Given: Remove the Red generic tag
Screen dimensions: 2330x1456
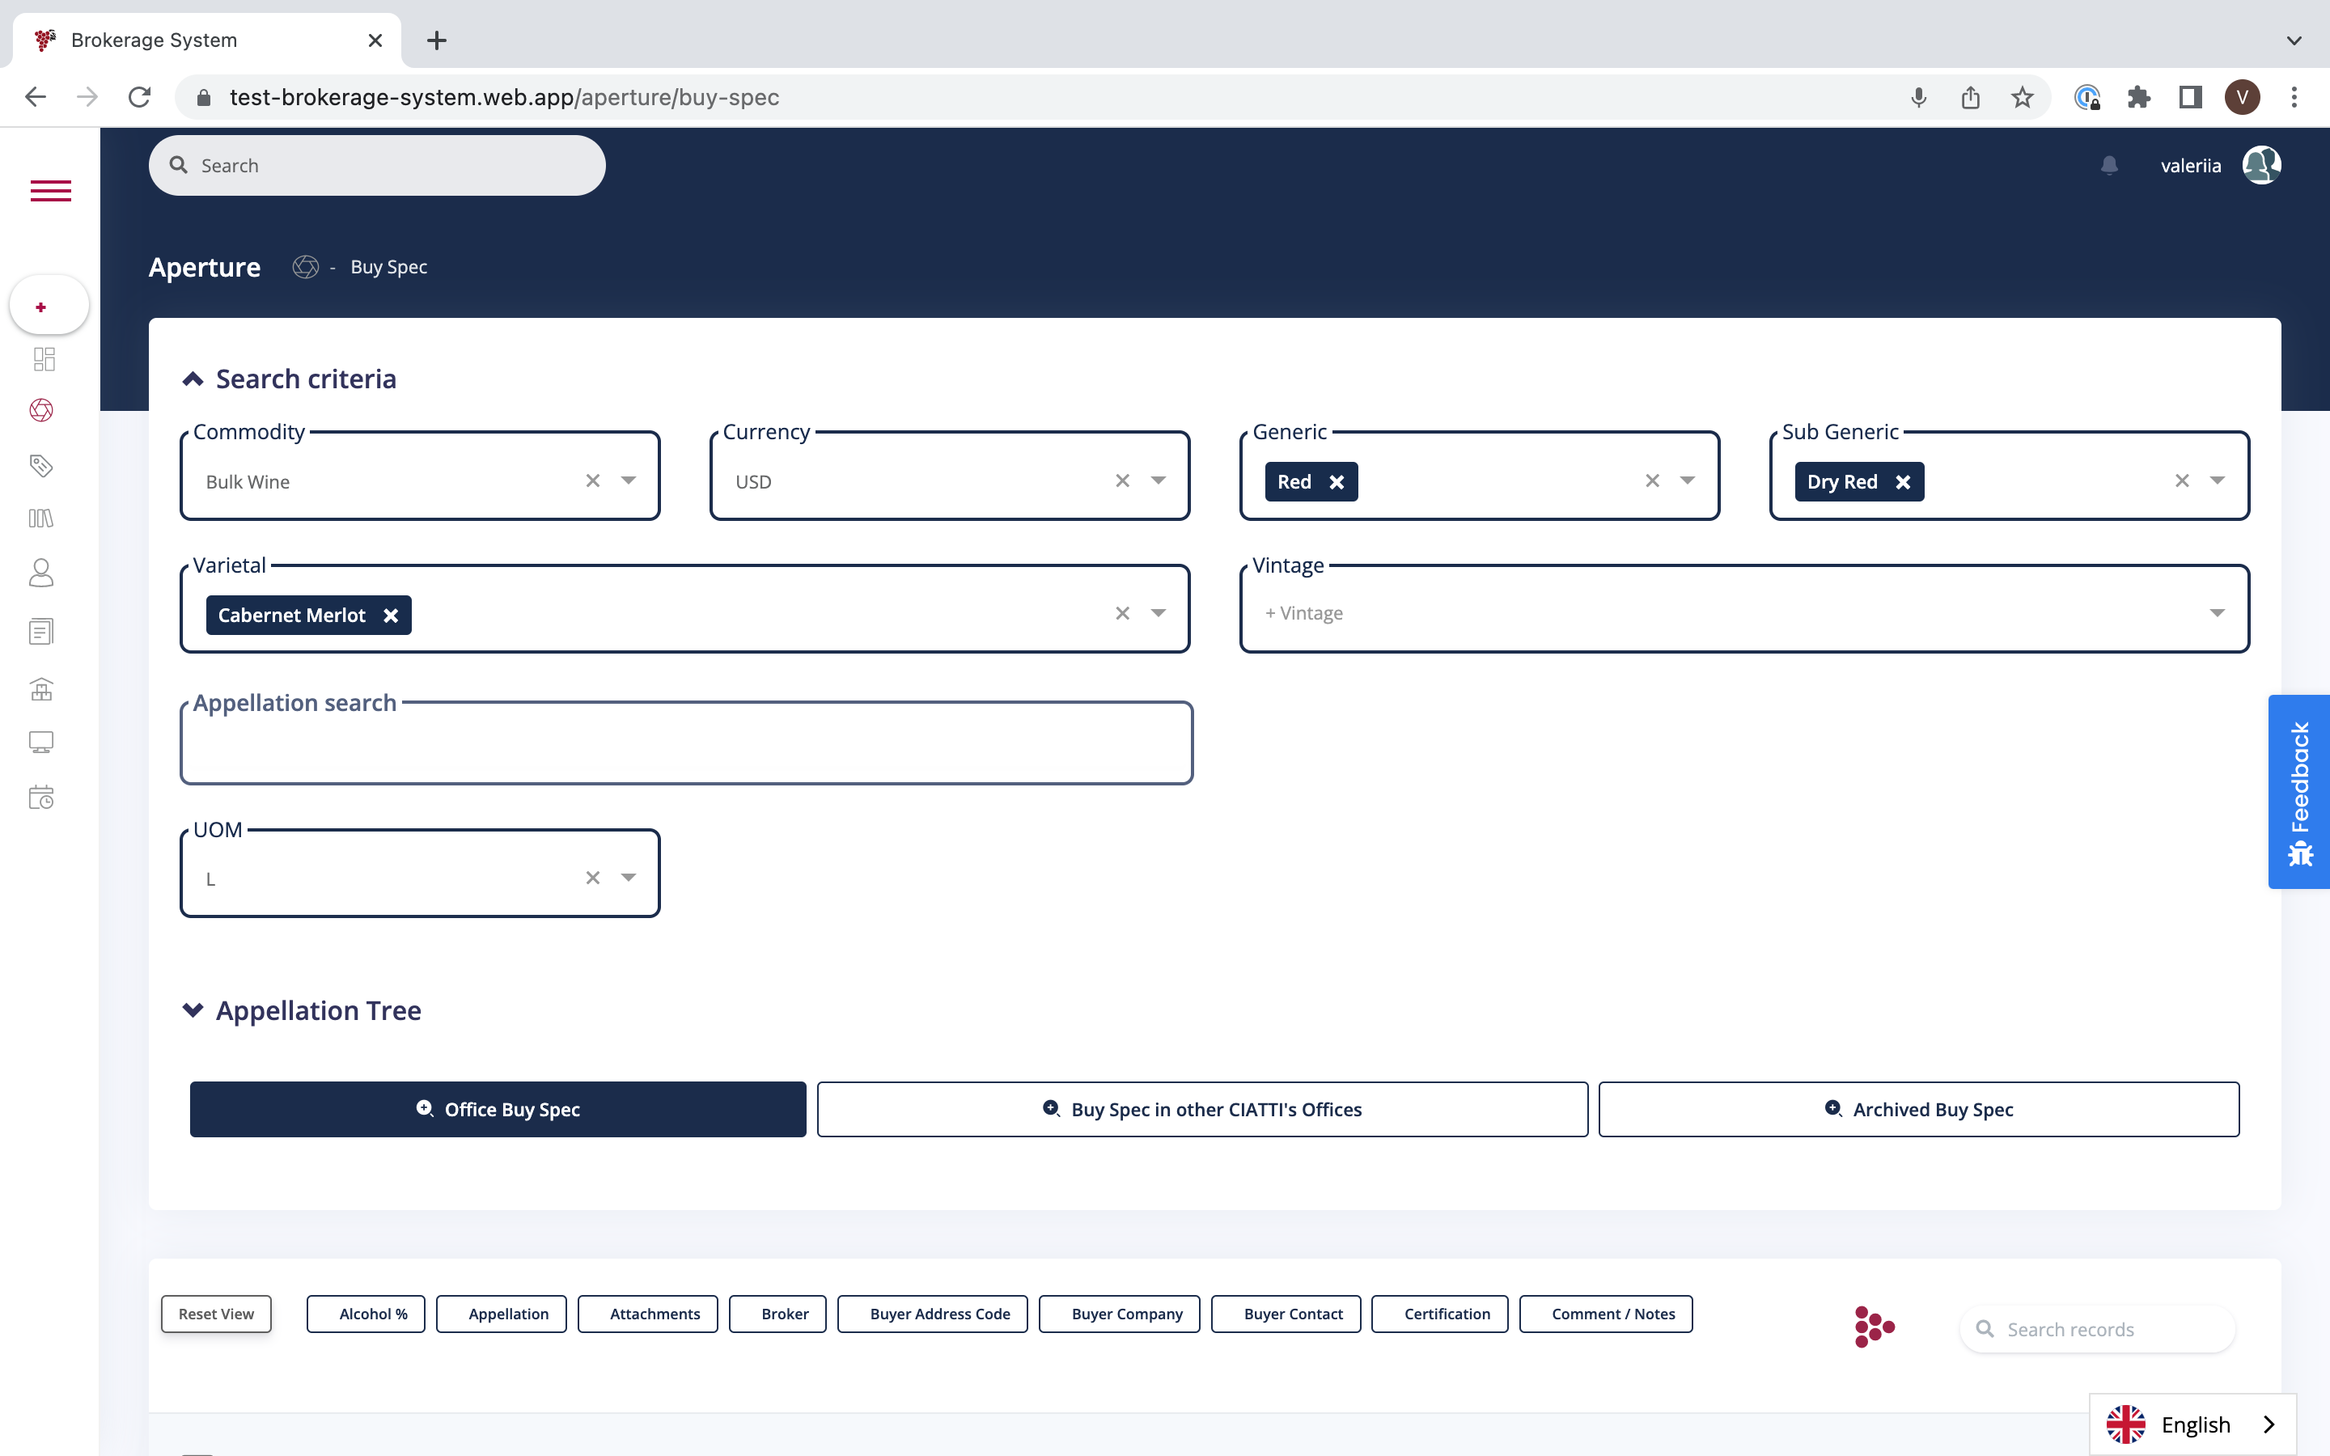Looking at the screenshot, I should click(x=1337, y=482).
